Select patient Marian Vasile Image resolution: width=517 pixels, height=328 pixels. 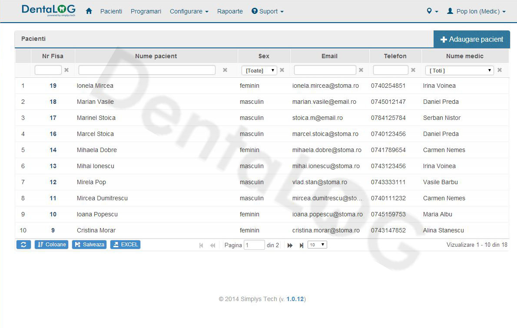tap(95, 102)
